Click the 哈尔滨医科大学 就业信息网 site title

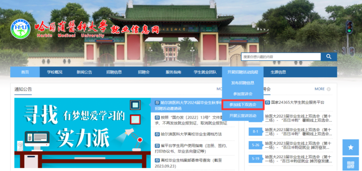[x=97, y=29]
